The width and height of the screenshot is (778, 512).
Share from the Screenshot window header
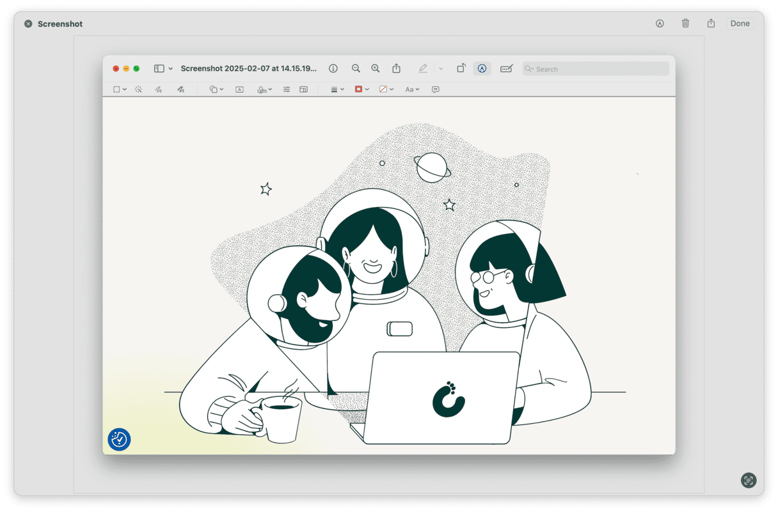click(x=711, y=24)
